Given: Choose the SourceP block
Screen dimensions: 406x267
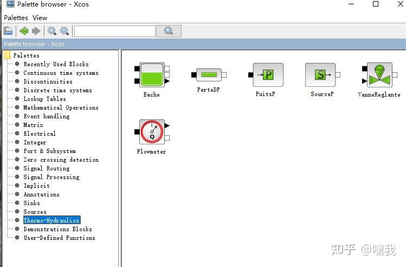Looking at the screenshot, I should [323, 75].
